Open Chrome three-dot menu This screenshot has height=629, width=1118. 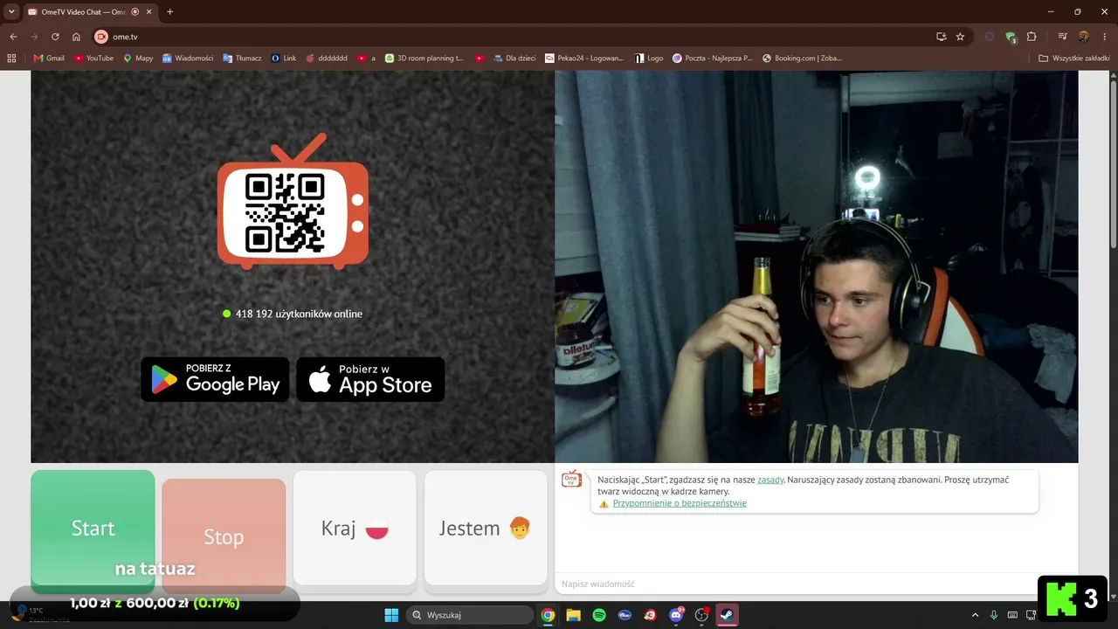(1105, 37)
